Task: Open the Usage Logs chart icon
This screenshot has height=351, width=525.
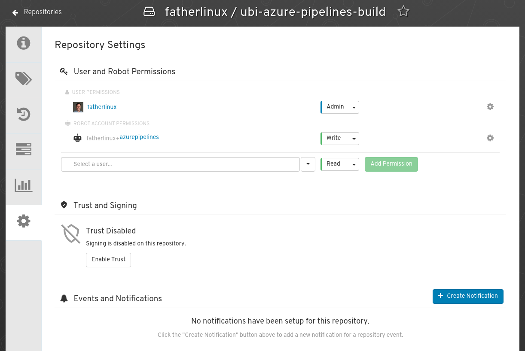Action: click(24, 185)
